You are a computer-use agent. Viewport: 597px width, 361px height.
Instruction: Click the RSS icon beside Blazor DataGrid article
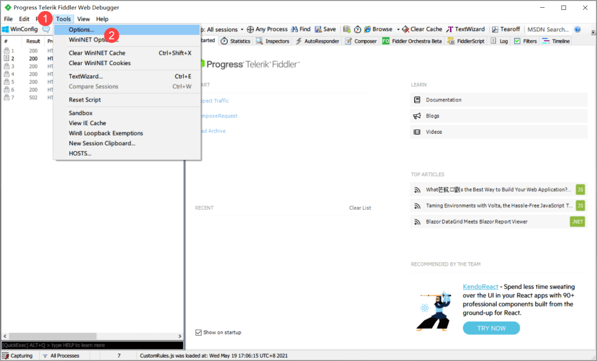click(x=417, y=222)
